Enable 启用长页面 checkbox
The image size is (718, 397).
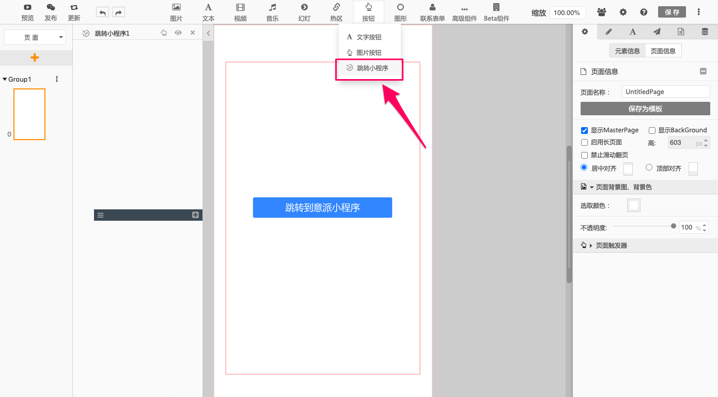[584, 142]
